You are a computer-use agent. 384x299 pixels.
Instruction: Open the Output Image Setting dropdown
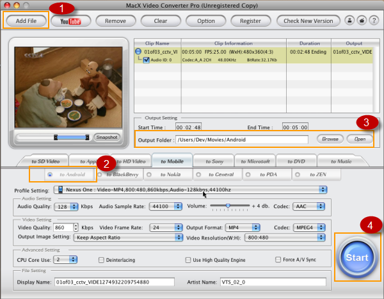click(128, 238)
